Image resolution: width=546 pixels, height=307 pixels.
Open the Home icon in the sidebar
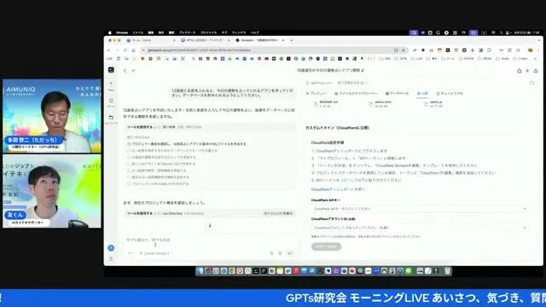tap(111, 101)
